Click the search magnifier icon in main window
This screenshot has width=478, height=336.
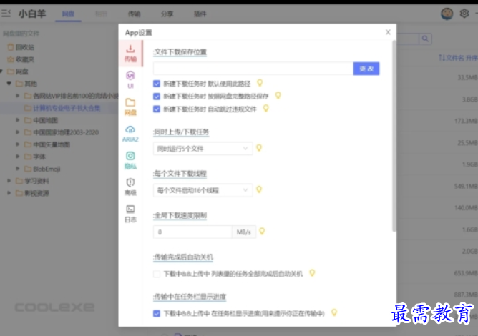(x=425, y=39)
